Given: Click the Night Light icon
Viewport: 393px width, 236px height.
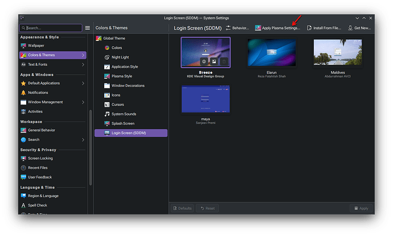Looking at the screenshot, I should [x=107, y=57].
